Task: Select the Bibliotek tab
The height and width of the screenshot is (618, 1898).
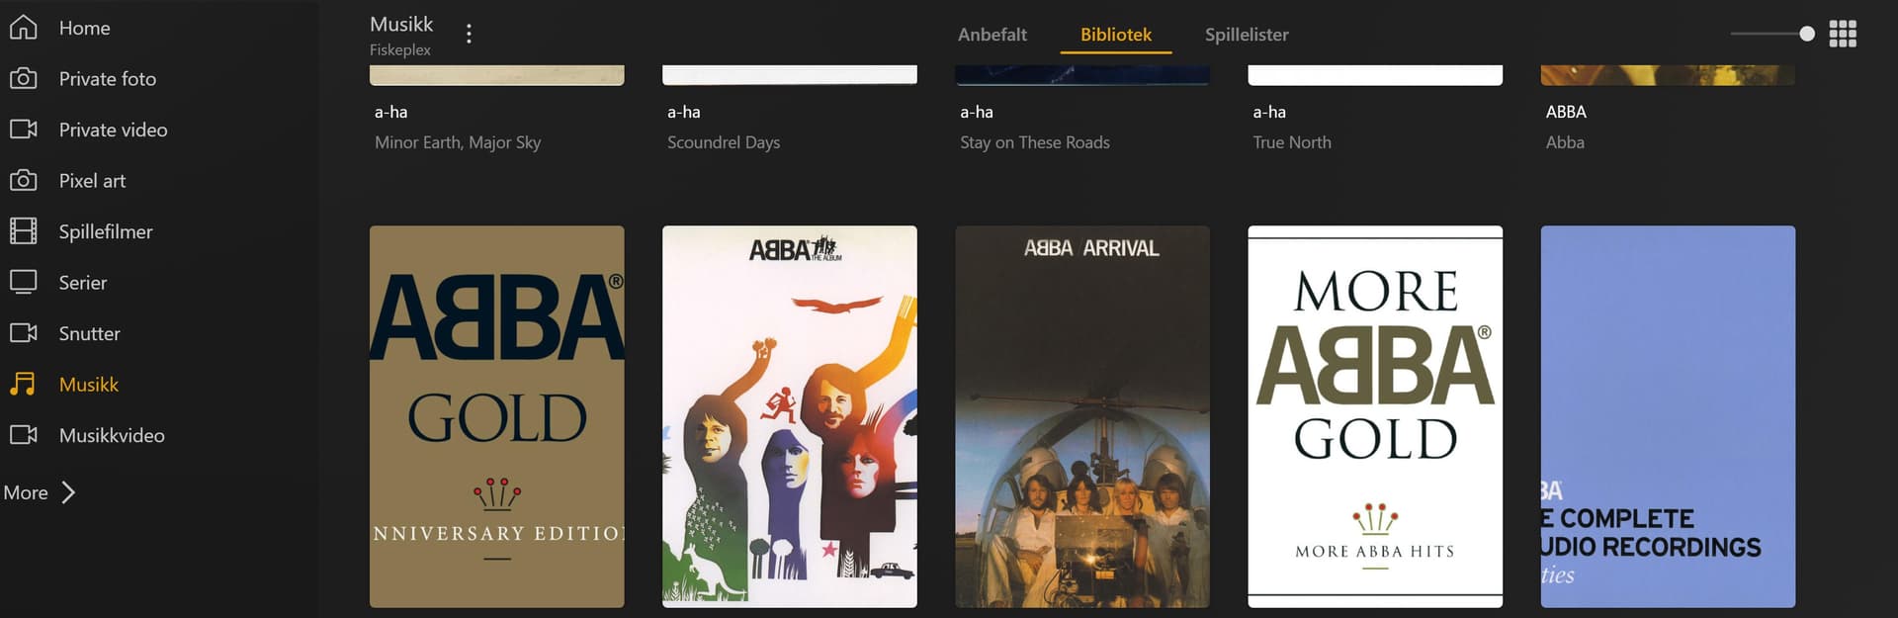Action: click(x=1115, y=35)
